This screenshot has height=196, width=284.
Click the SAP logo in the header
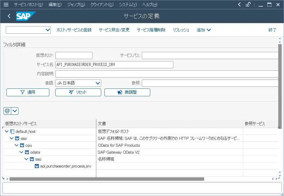23,16
